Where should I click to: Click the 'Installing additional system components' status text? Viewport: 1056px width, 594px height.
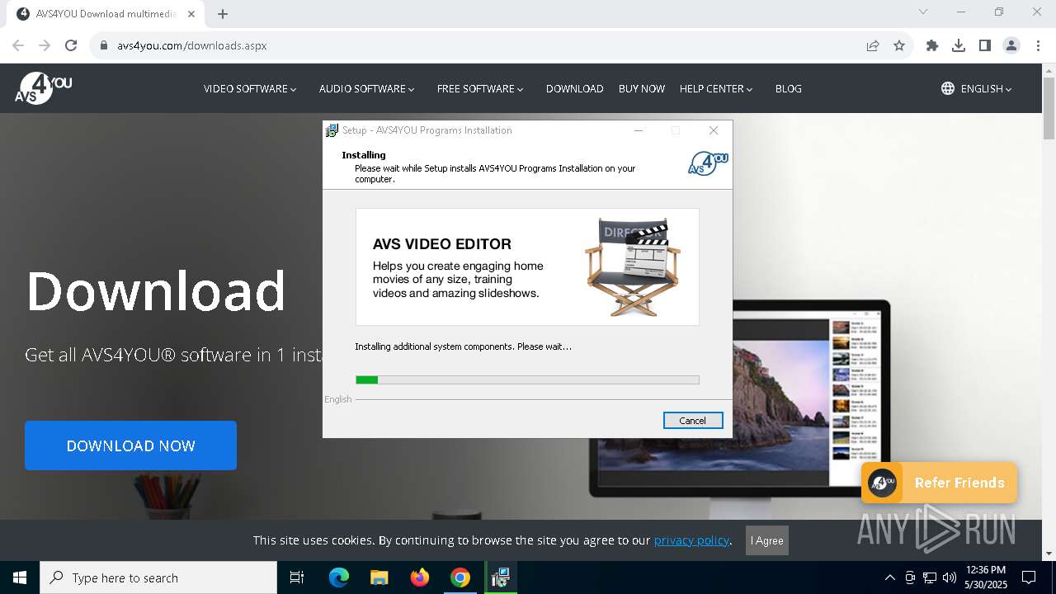463,346
